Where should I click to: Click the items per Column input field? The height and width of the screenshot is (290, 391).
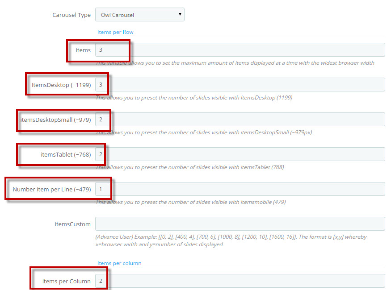240,281
